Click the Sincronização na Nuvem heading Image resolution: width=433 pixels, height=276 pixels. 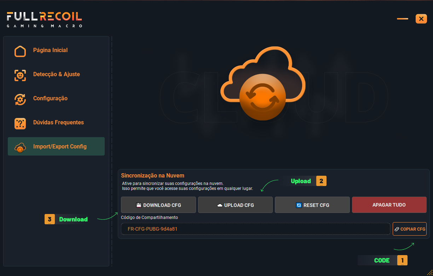pos(152,175)
